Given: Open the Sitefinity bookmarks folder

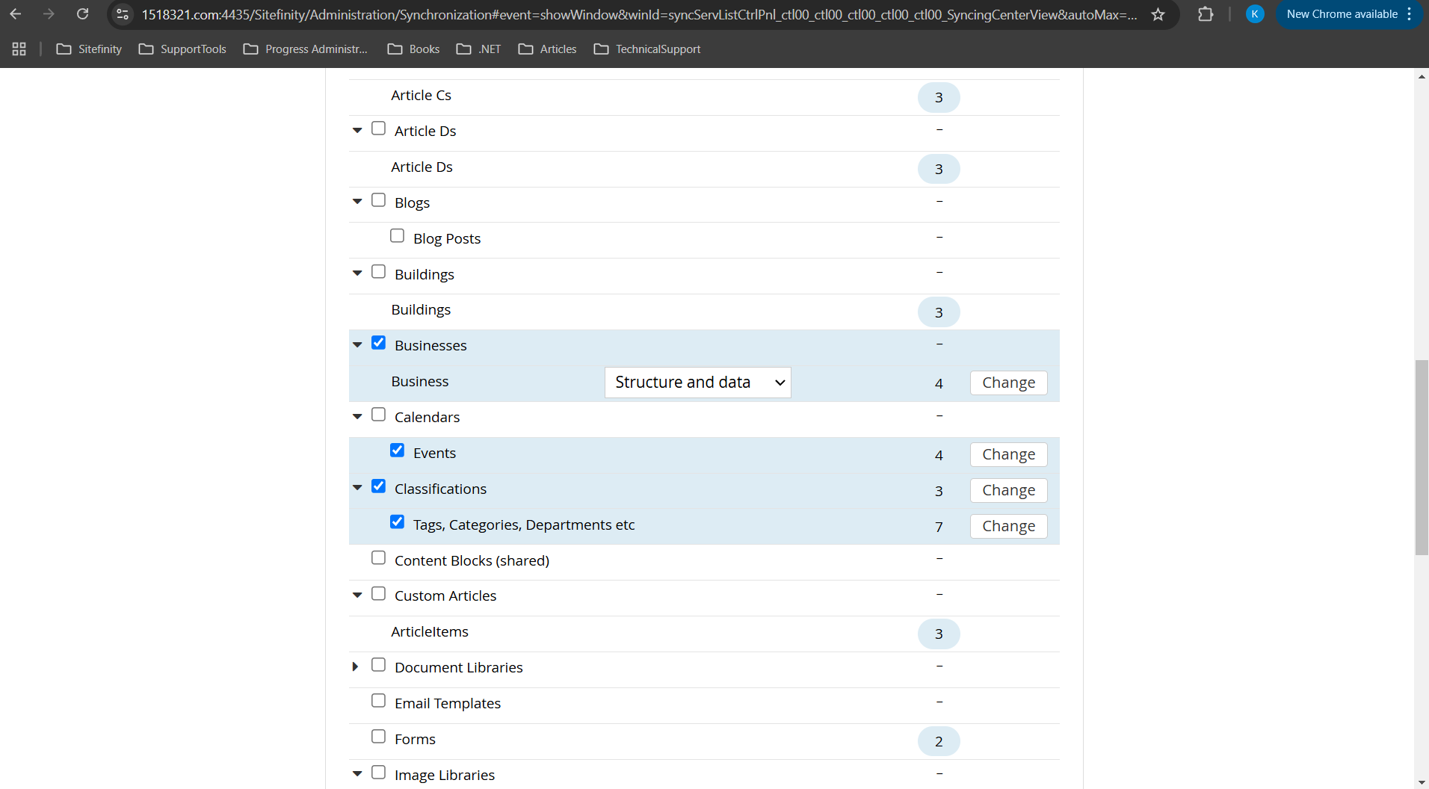Looking at the screenshot, I should point(89,49).
